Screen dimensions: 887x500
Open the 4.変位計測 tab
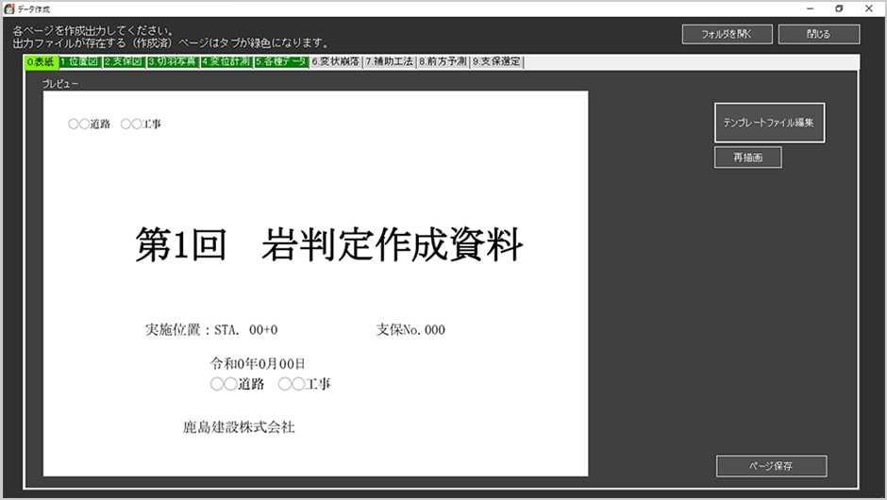tap(226, 62)
